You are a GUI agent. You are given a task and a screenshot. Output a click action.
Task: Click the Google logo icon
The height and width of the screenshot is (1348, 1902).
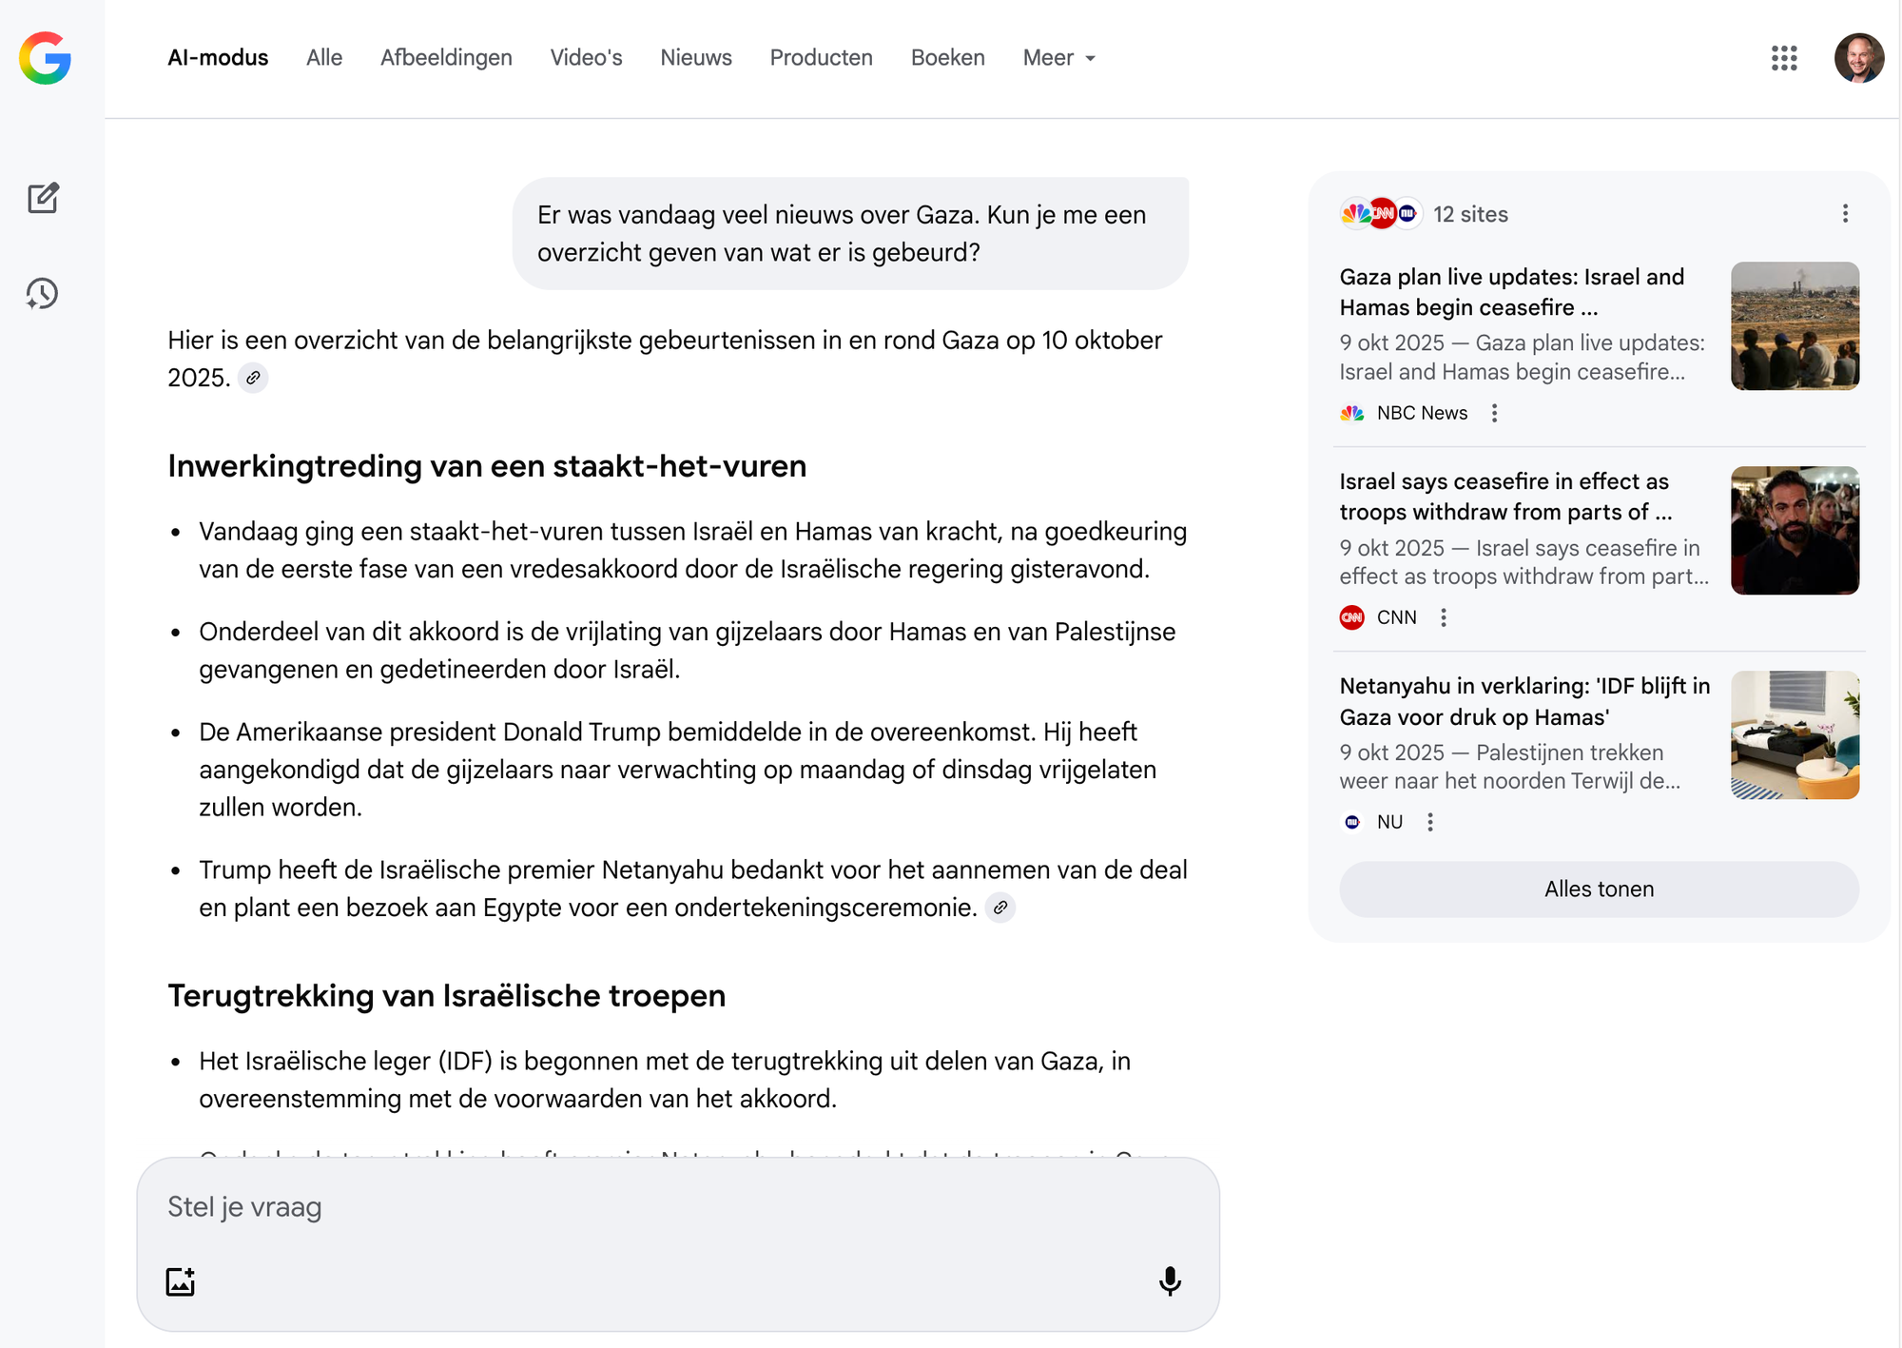point(45,58)
